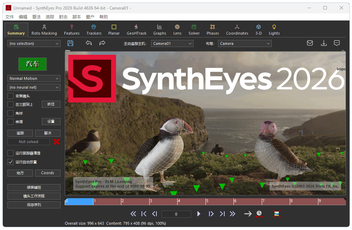
Task: Open the 文件 menu
Action: click(10, 17)
